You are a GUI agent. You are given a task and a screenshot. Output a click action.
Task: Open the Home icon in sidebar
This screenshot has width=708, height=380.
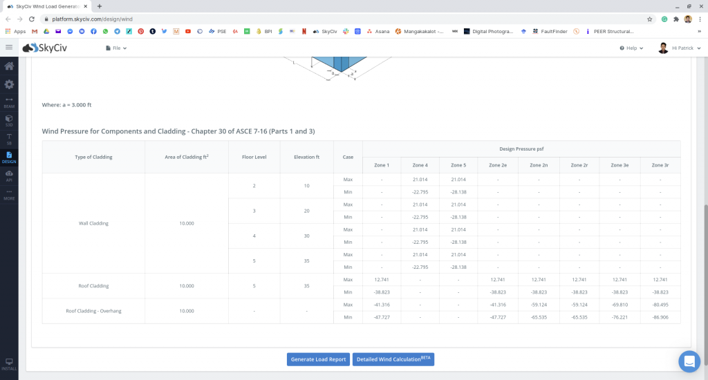9,66
